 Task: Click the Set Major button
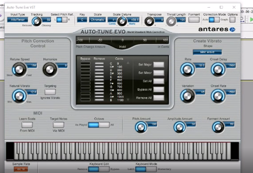pos(159,64)
